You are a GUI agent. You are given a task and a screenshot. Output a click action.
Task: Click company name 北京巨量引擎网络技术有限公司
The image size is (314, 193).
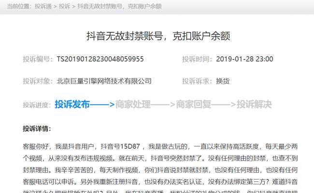click(104, 81)
